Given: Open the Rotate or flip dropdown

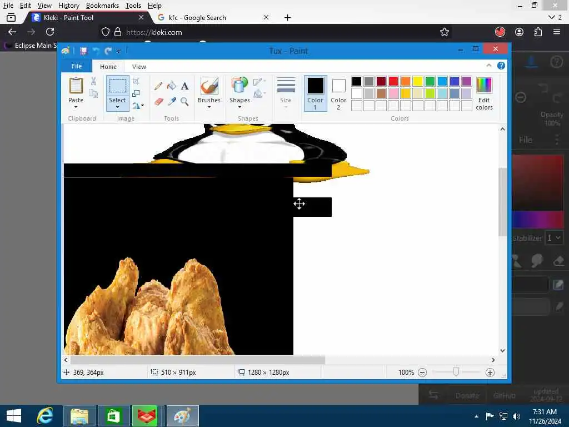Looking at the screenshot, I should [138, 106].
